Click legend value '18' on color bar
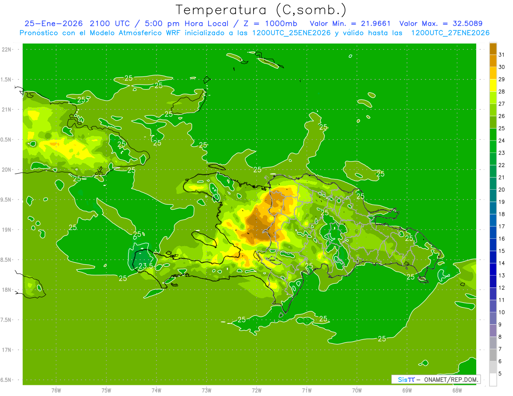This screenshot has width=513, height=396. coord(501,214)
